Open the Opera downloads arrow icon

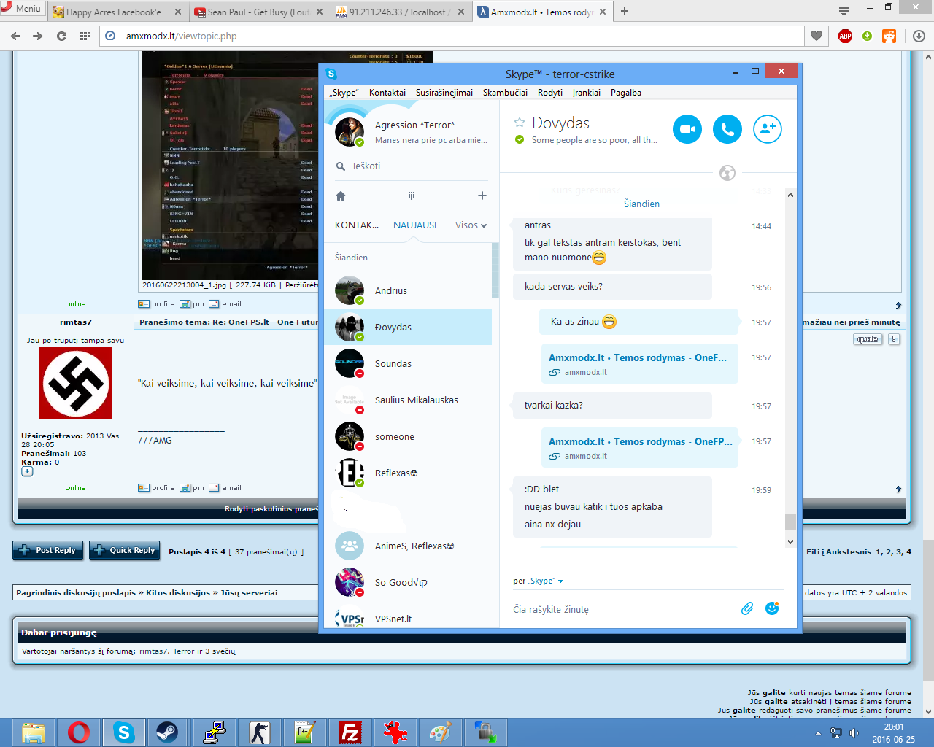point(919,36)
